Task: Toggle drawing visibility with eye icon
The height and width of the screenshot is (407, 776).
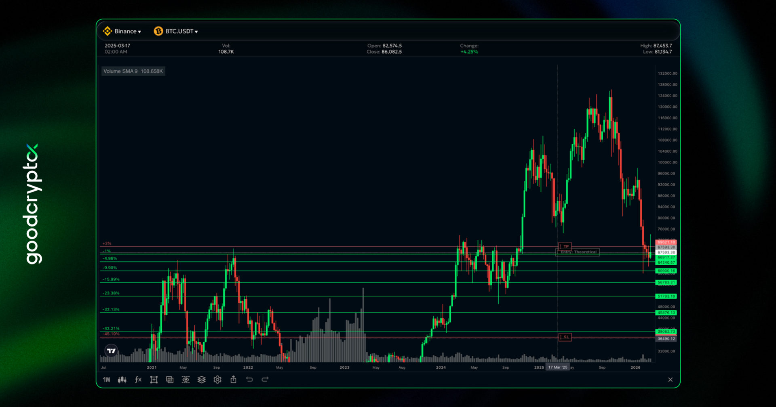Action: (x=186, y=380)
